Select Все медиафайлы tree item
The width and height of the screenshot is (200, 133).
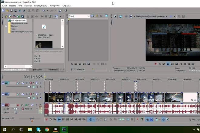coord(18,21)
